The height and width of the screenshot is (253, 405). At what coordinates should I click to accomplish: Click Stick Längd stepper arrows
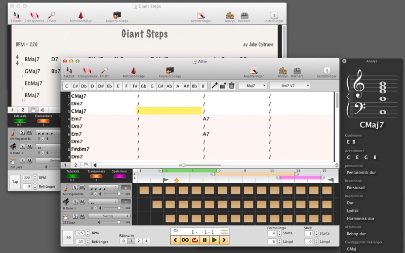click(316, 242)
